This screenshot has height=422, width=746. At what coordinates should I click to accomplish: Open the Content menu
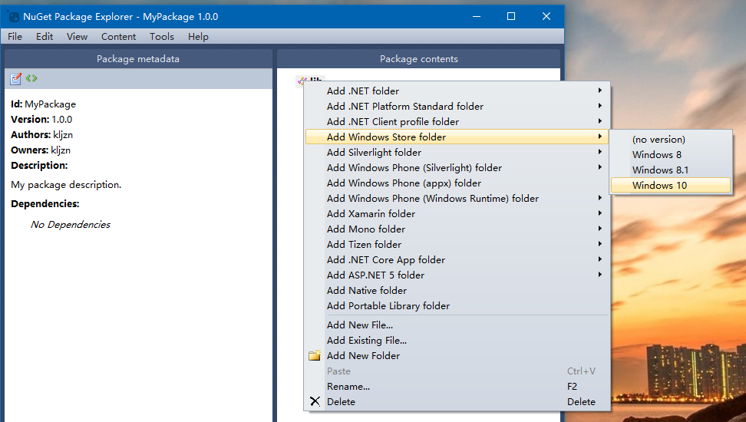[118, 37]
